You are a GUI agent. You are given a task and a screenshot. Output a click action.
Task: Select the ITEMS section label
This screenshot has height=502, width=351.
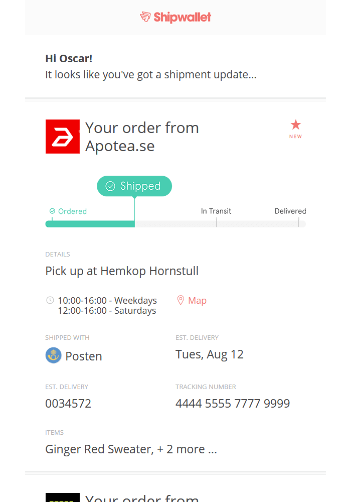[x=54, y=432]
